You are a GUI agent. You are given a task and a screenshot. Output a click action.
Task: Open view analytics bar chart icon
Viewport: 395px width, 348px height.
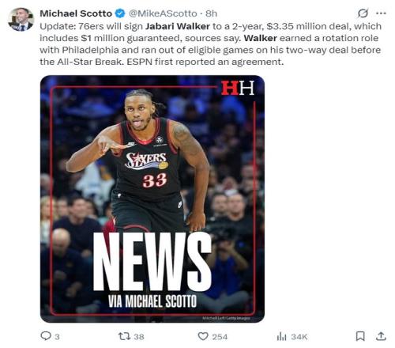point(281,336)
